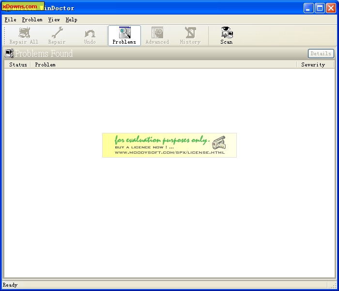Open the View menu
Screen dimensions: 339x291
[x=54, y=20]
